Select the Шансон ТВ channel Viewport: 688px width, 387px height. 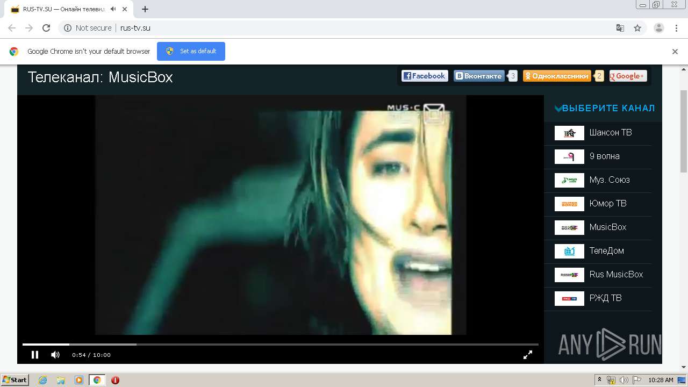611,133
